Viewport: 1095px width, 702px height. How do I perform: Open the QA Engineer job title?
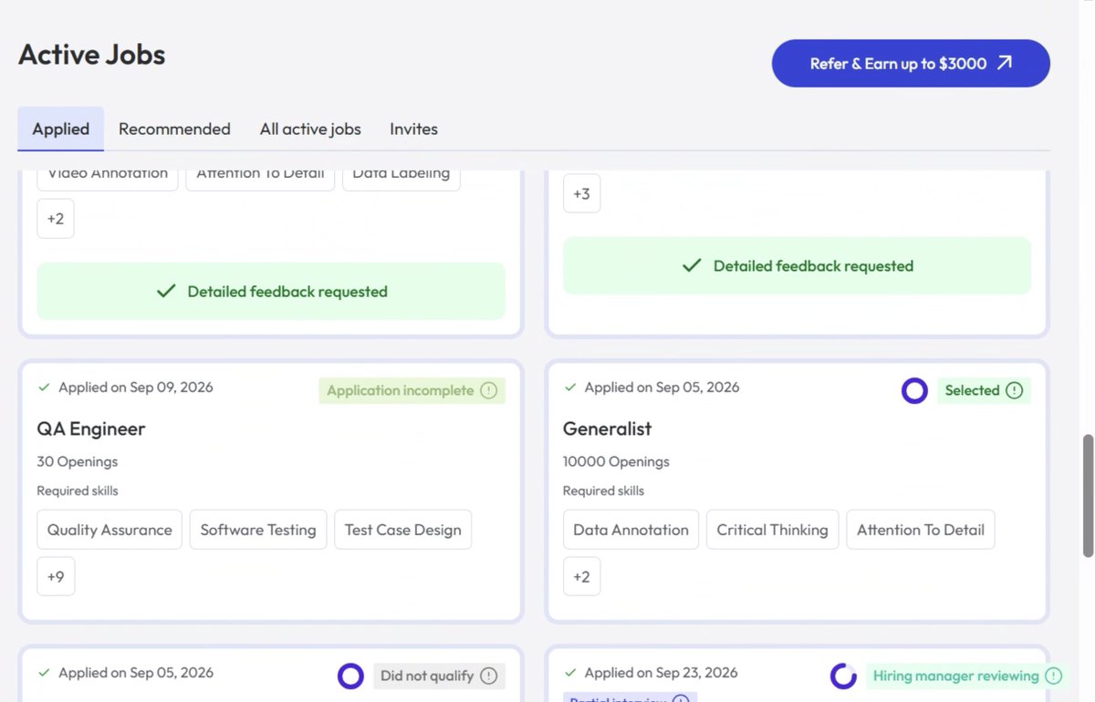click(x=91, y=428)
